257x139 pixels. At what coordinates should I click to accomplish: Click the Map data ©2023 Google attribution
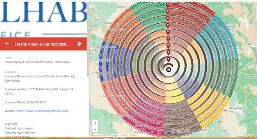(x=104, y=135)
